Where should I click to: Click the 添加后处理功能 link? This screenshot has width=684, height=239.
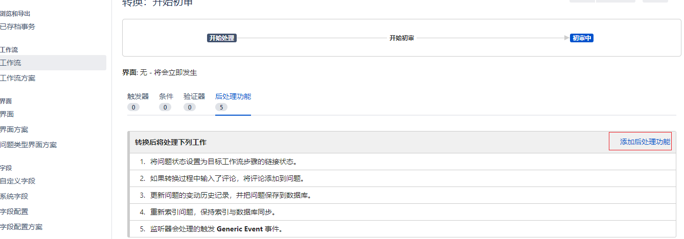pos(645,142)
